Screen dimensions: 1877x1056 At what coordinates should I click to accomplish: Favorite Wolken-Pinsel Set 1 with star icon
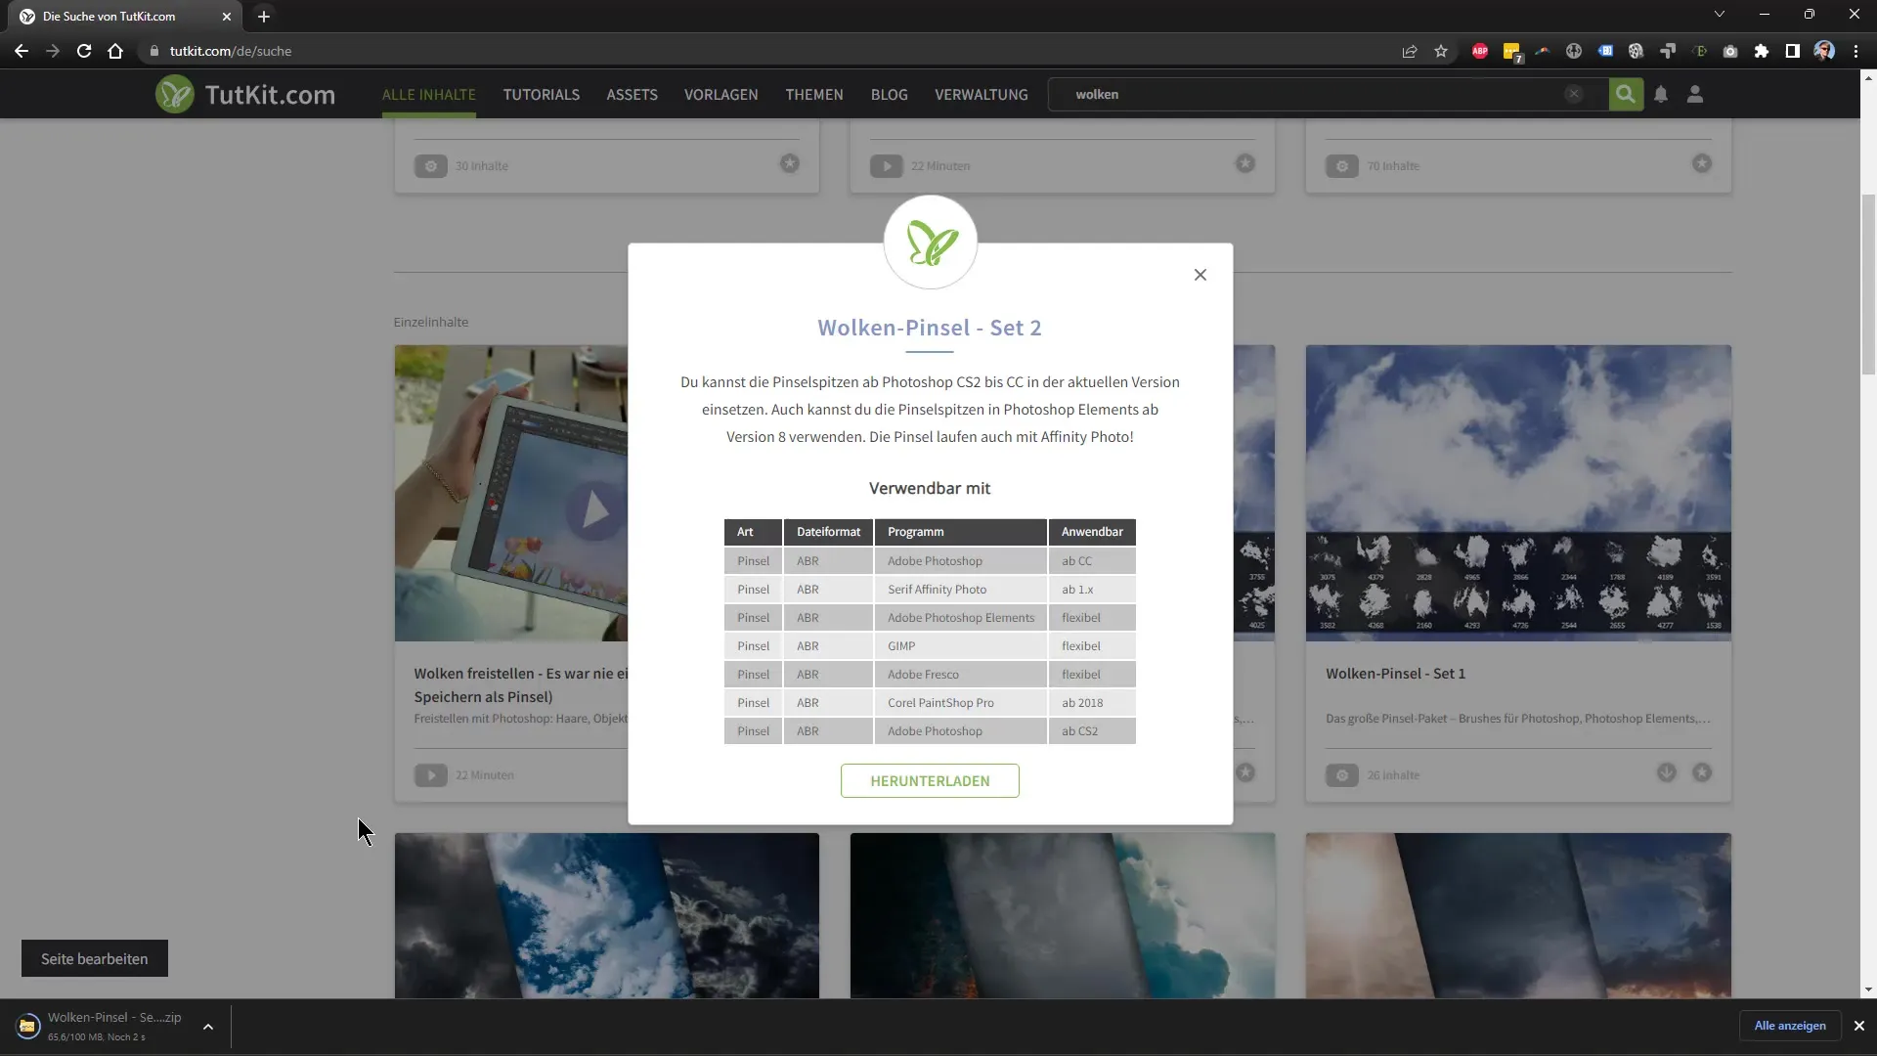click(1702, 772)
